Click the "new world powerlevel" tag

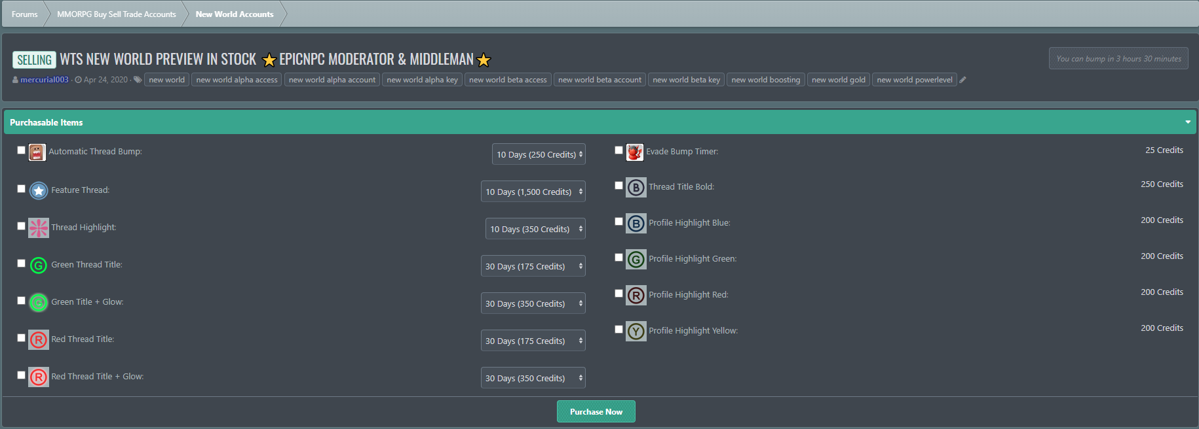[x=915, y=80]
